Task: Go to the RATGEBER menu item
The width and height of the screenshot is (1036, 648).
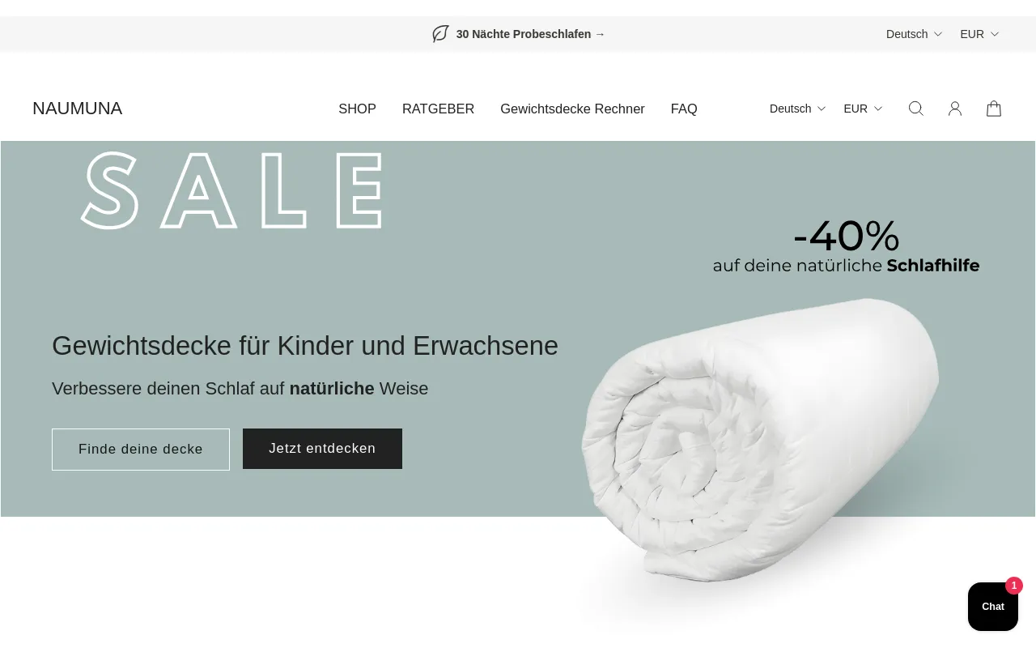Action: point(438,109)
